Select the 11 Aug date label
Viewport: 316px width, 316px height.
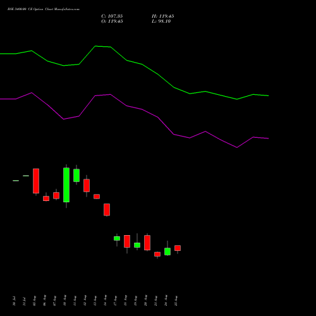tap(75, 301)
